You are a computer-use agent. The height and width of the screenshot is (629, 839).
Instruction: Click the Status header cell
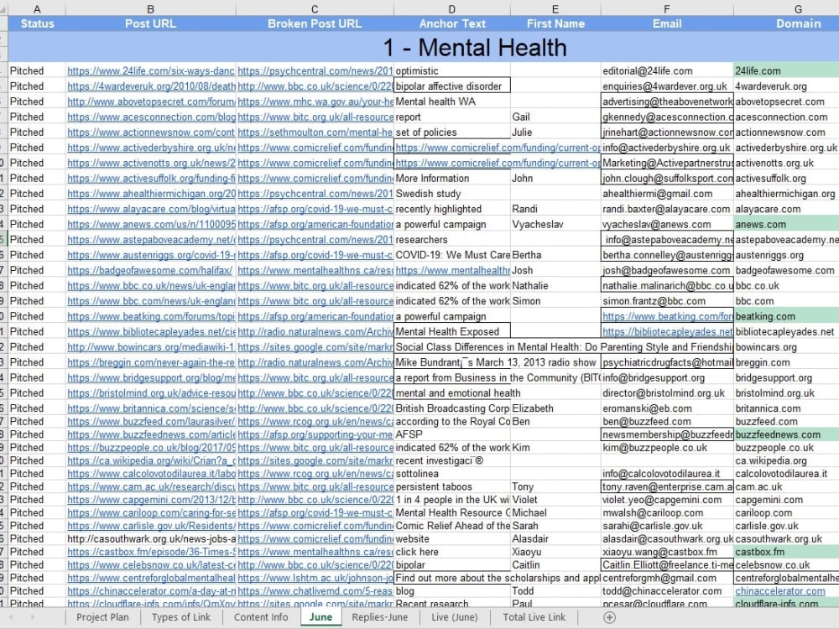[x=37, y=23]
